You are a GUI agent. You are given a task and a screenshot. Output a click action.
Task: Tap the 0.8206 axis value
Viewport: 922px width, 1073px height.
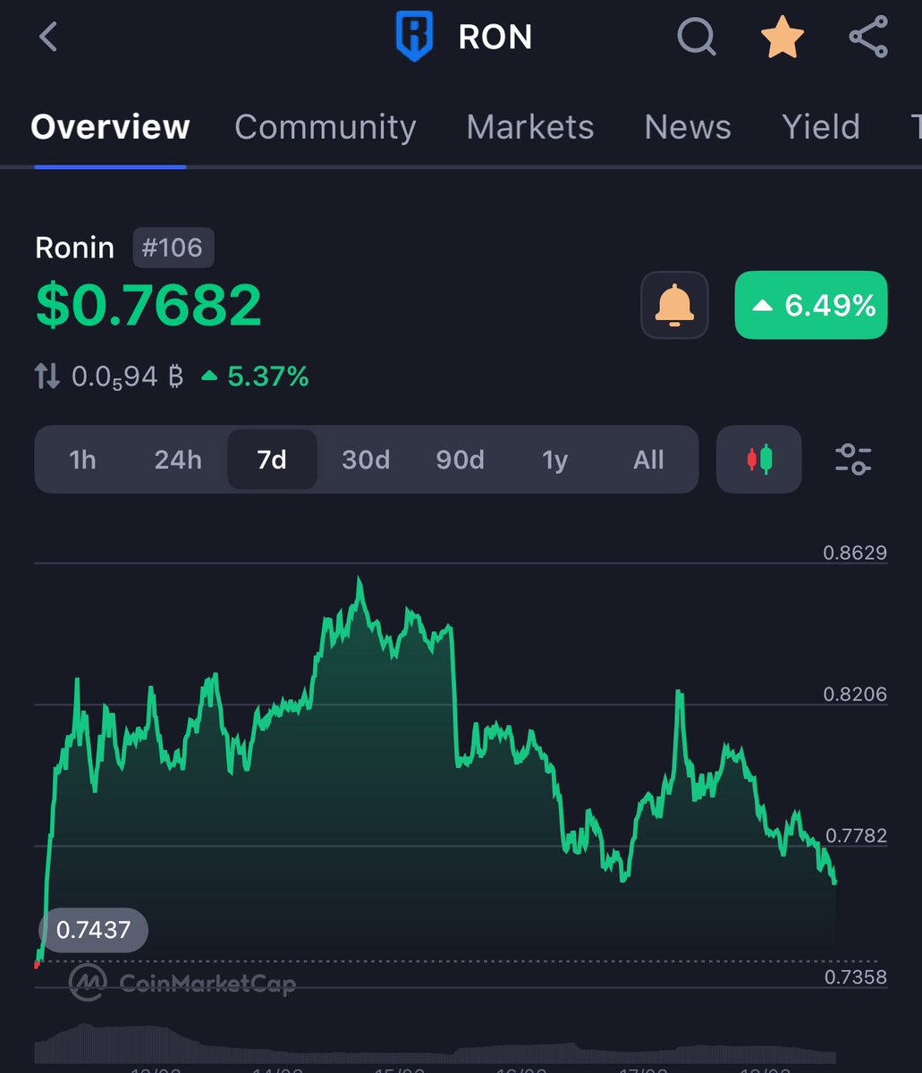(x=855, y=694)
